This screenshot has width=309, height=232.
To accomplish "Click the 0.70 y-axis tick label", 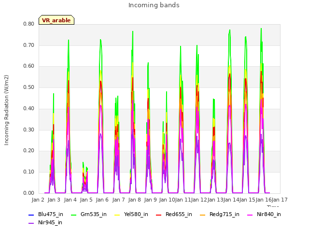I will click(29, 45).
